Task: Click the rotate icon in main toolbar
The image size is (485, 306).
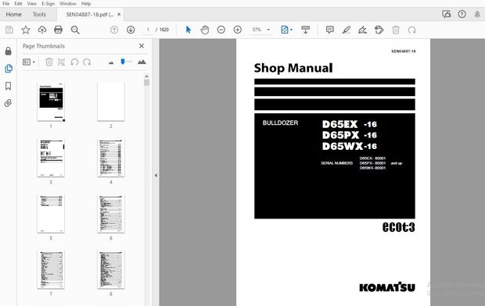Action: [411, 30]
